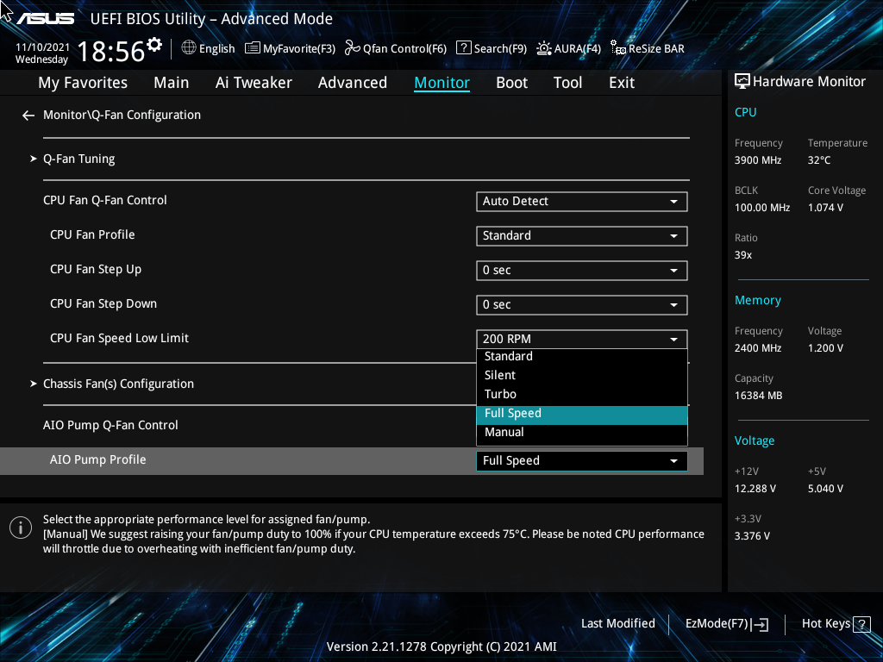Open the CPU Fan Step Up dropdown
The image size is (883, 662).
click(582, 270)
